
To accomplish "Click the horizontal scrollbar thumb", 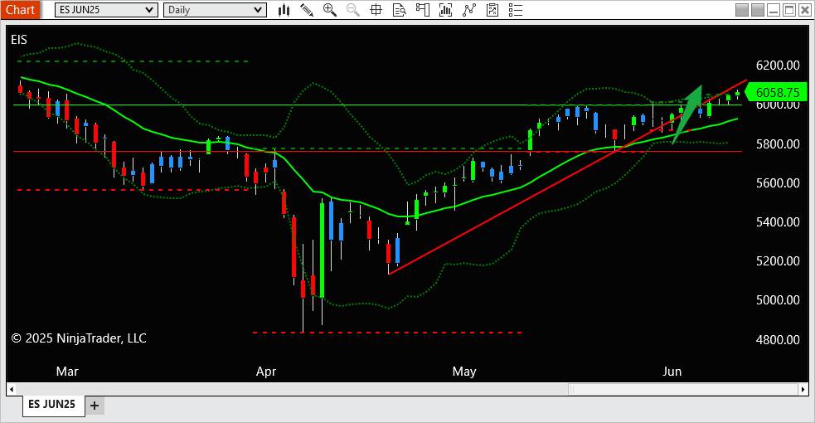I will 682,389.
